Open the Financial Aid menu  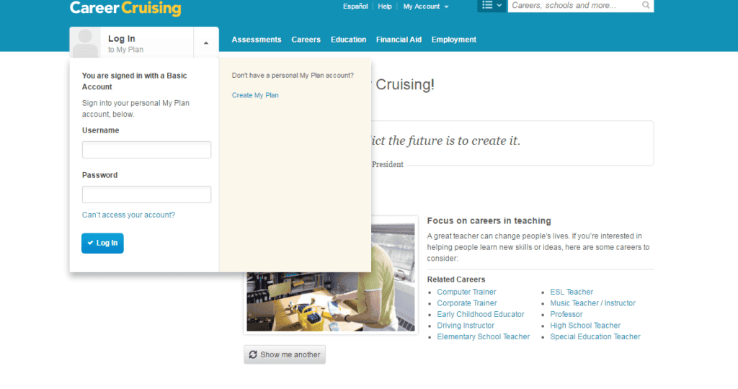pos(399,40)
